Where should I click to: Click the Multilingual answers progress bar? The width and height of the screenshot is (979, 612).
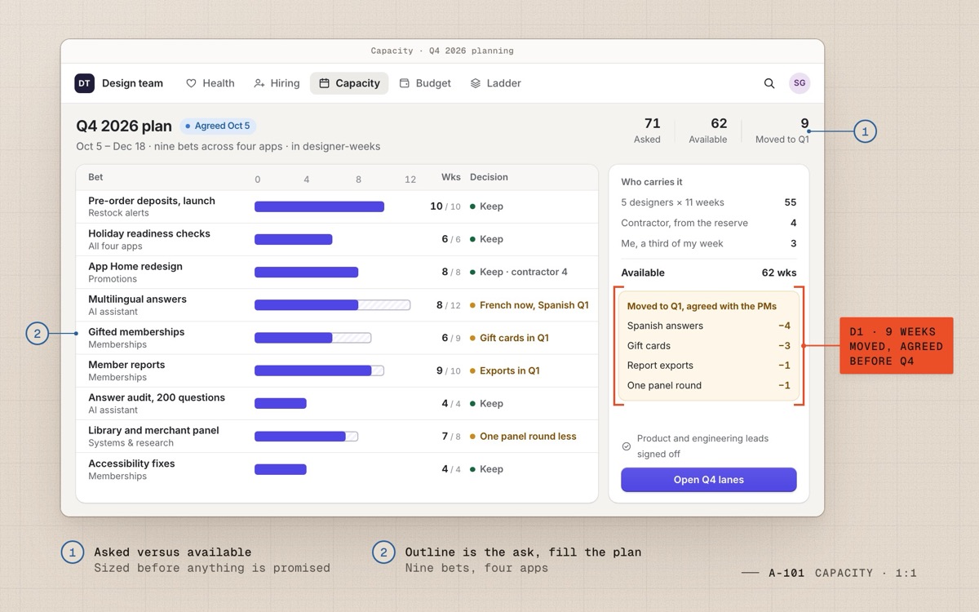pos(332,305)
